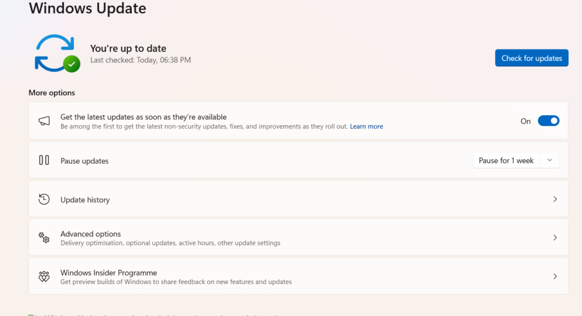The height and width of the screenshot is (316, 582).
Task: Expand the pause duration dropdown arrow
Action: (550, 160)
